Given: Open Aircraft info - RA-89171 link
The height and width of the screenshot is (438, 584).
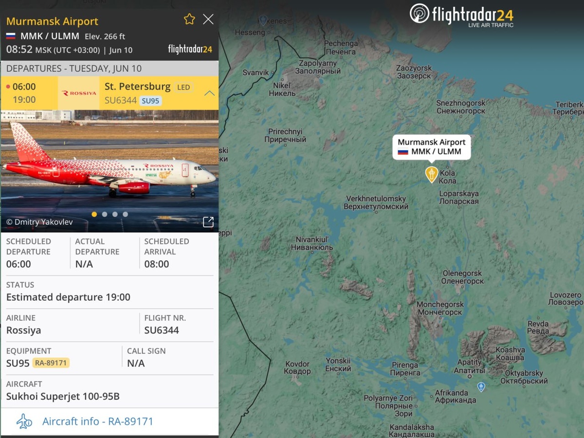Looking at the screenshot, I should 98,421.
